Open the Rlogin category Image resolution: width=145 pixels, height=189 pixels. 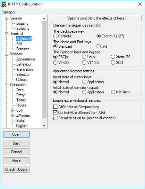pyautogui.click(x=21, y=105)
